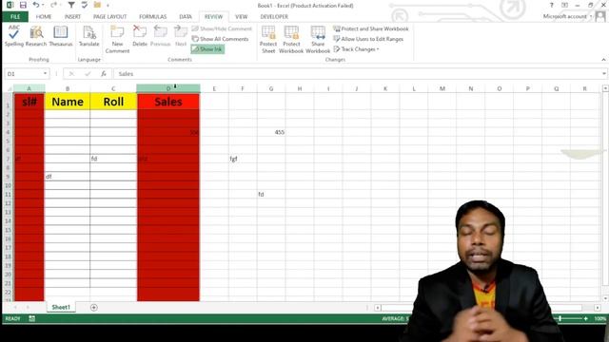Click the formula bar showing Sales
Image resolution: width=609 pixels, height=342 pixels.
click(x=358, y=74)
